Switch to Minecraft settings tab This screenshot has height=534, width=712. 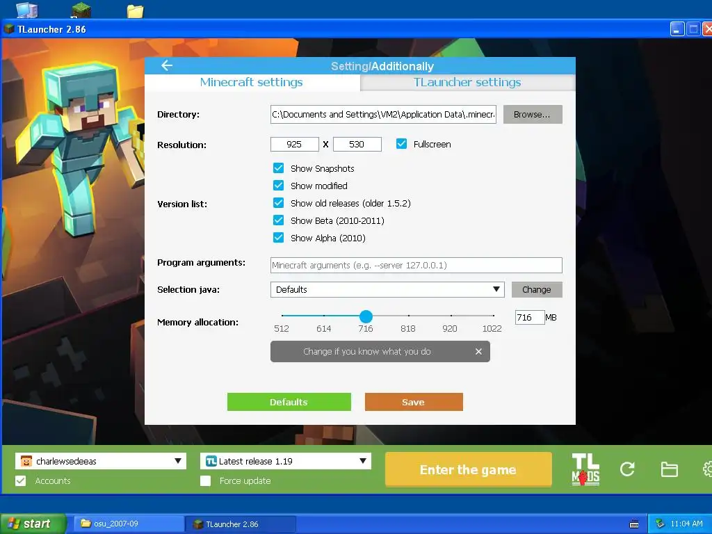coord(252,82)
